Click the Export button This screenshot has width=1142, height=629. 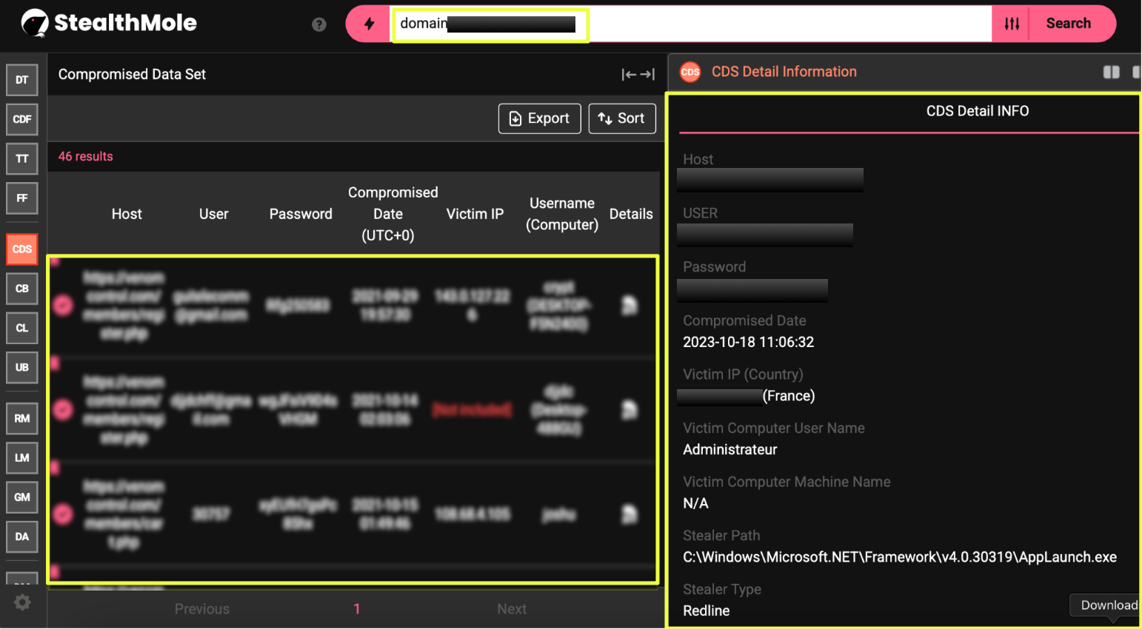(x=539, y=118)
